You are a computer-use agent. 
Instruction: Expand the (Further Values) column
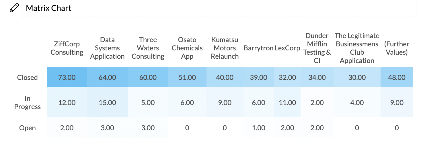pos(397,48)
